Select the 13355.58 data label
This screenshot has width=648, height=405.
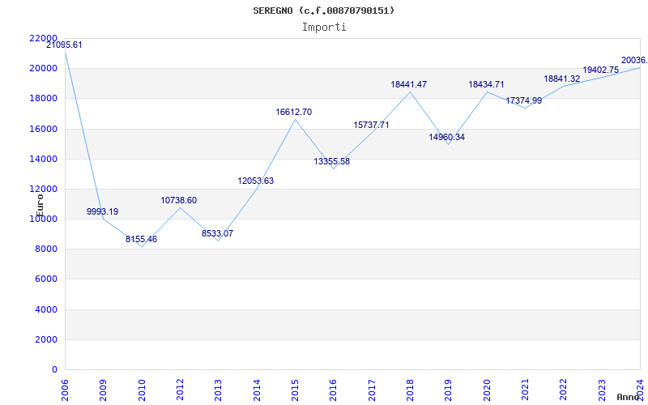pos(332,161)
